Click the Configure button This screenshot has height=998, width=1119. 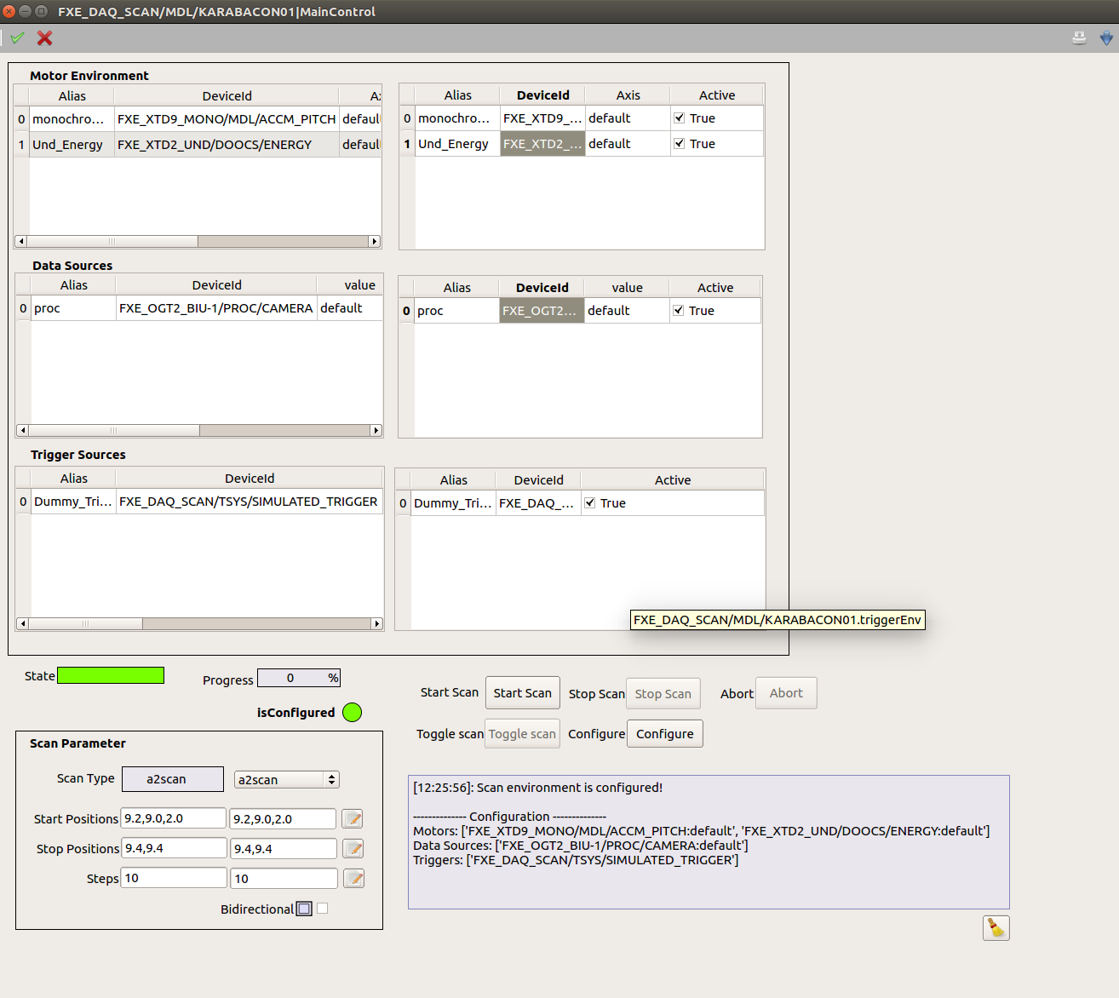665,734
